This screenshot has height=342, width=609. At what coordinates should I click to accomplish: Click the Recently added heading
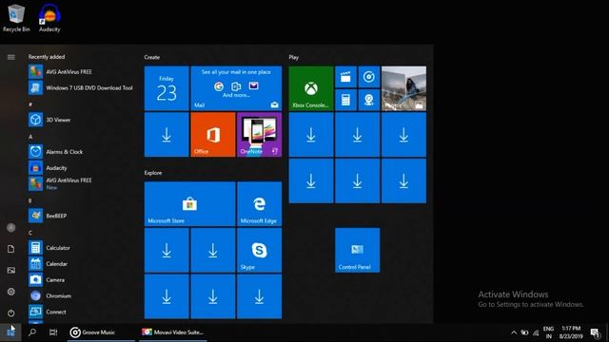point(47,57)
